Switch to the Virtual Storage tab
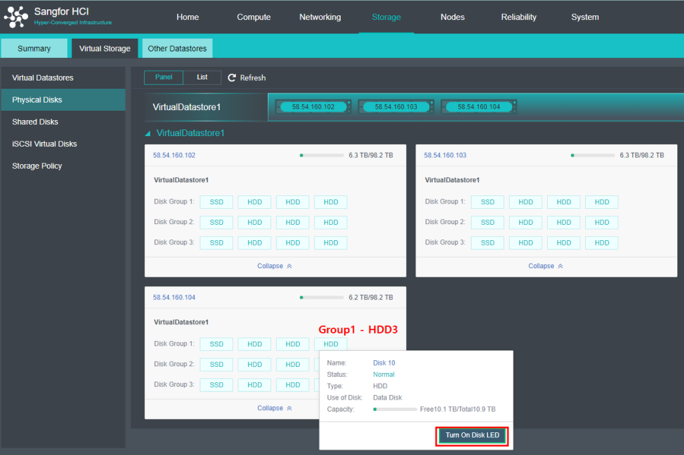This screenshot has height=455, width=684. click(x=105, y=49)
